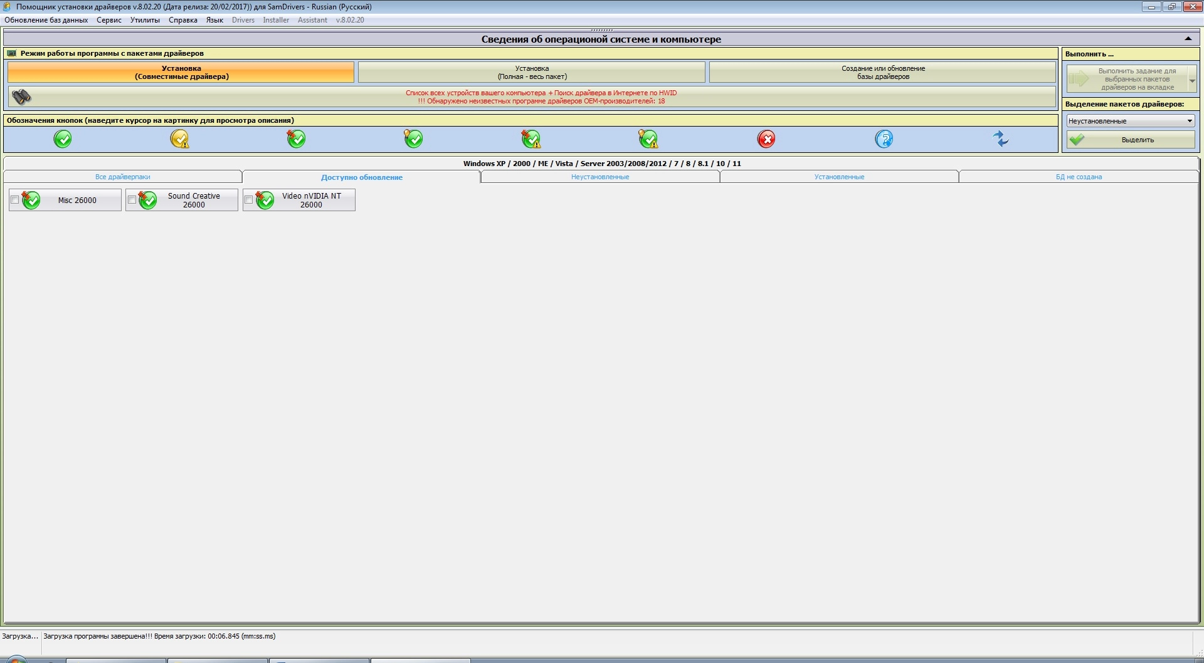This screenshot has height=663, width=1204.
Task: Click the Windows XP / 2000 / ME heading
Action: point(602,164)
